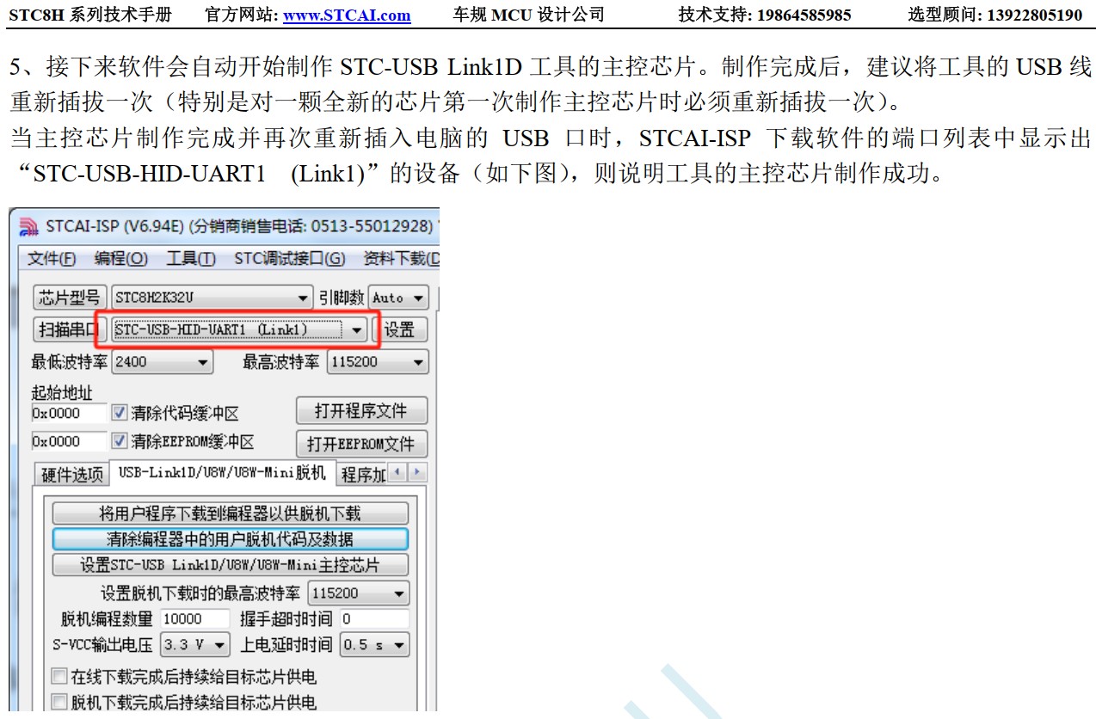The height and width of the screenshot is (719, 1096).
Task: Open the 设置脱机下载时的最高波特率 dropdown
Action: click(359, 593)
